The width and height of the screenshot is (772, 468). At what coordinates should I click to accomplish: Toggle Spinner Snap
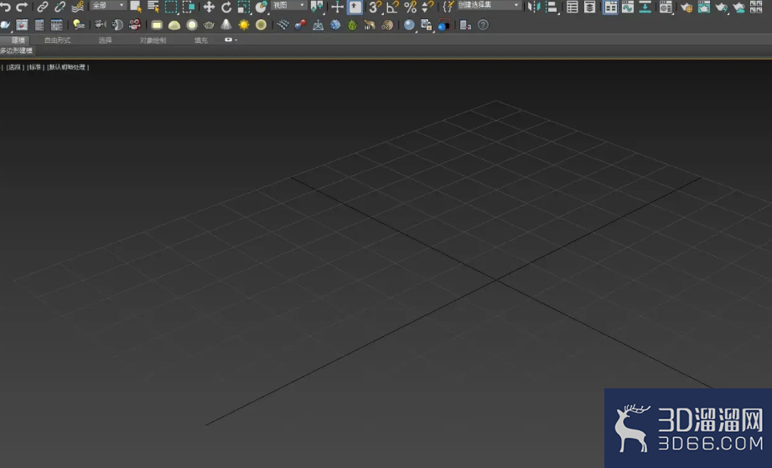coord(427,7)
